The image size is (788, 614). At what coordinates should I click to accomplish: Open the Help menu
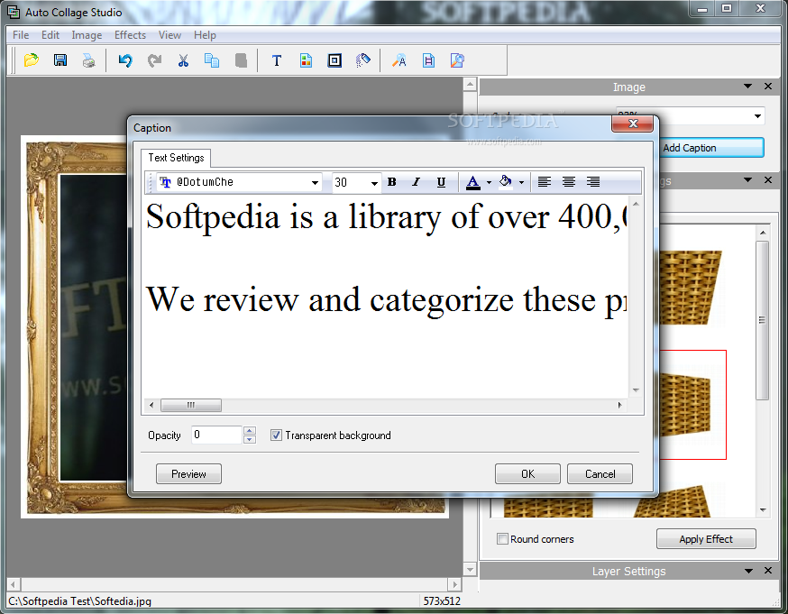205,35
